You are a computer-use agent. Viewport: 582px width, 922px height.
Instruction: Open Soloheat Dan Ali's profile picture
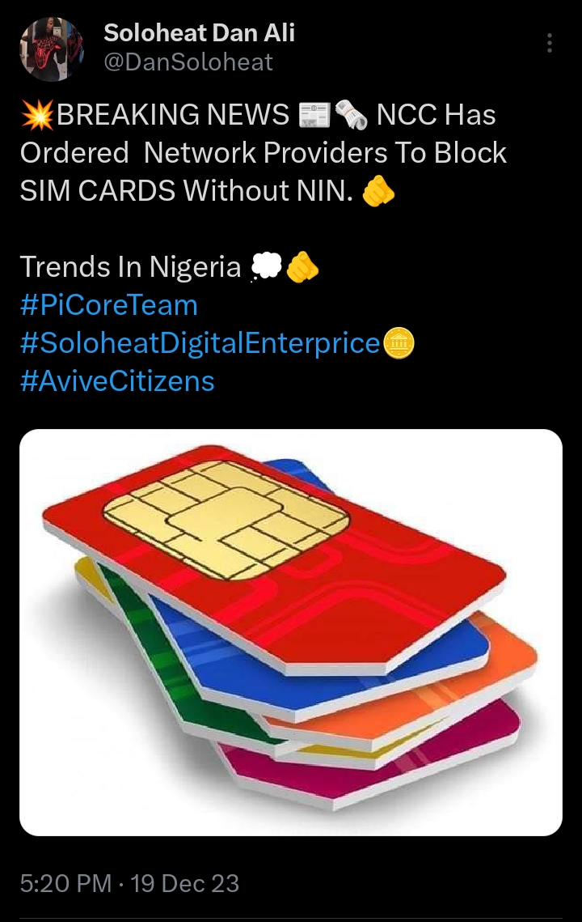tap(52, 49)
